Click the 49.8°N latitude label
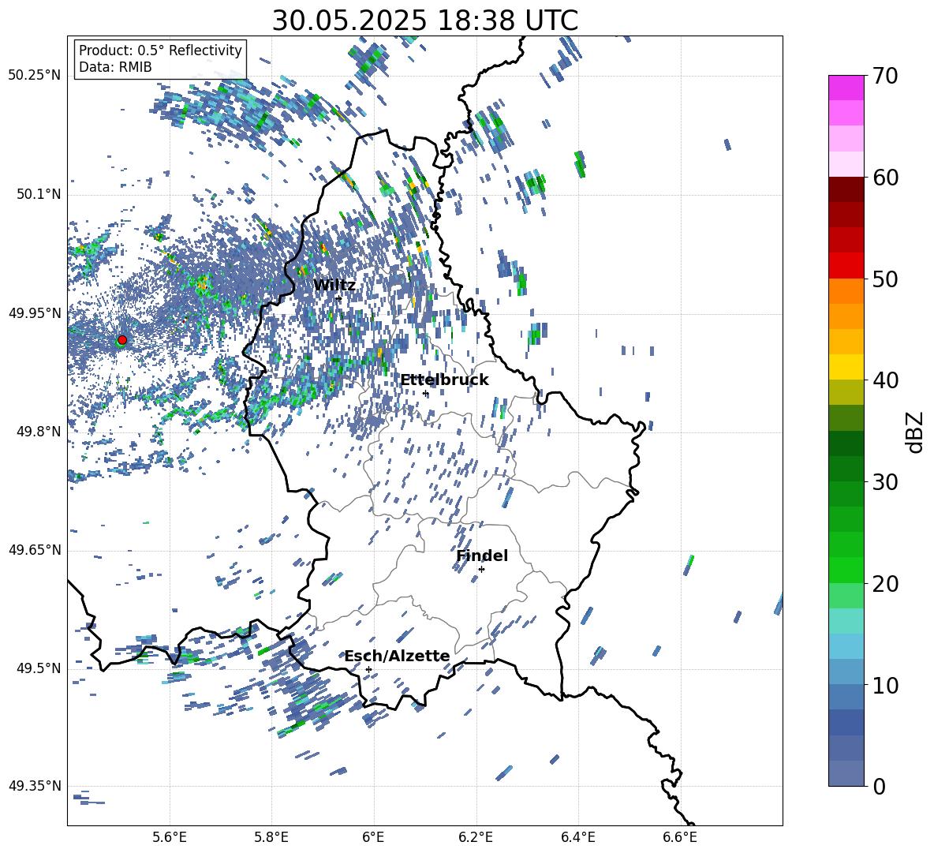 39,432
